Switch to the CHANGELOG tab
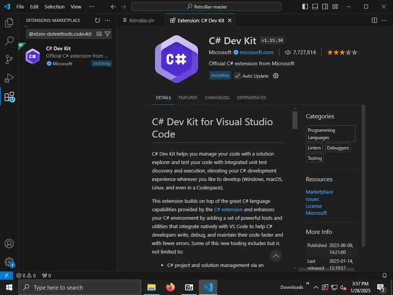The width and height of the screenshot is (393, 295). click(217, 98)
